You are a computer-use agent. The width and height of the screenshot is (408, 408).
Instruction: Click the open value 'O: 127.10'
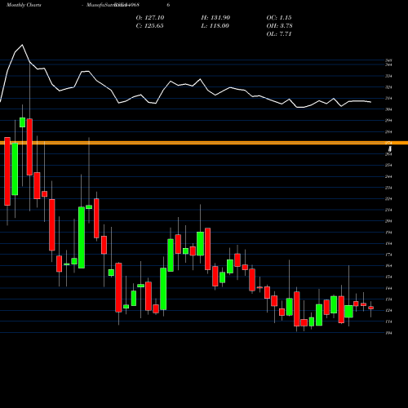click(x=150, y=17)
